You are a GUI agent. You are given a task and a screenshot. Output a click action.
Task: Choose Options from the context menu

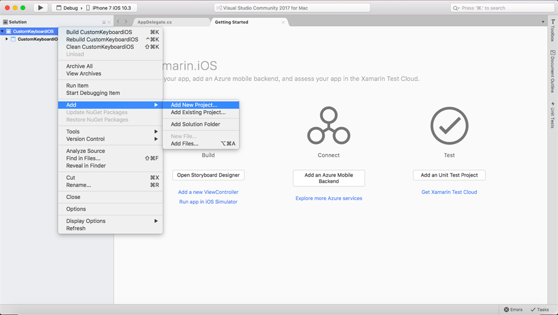(x=110, y=209)
